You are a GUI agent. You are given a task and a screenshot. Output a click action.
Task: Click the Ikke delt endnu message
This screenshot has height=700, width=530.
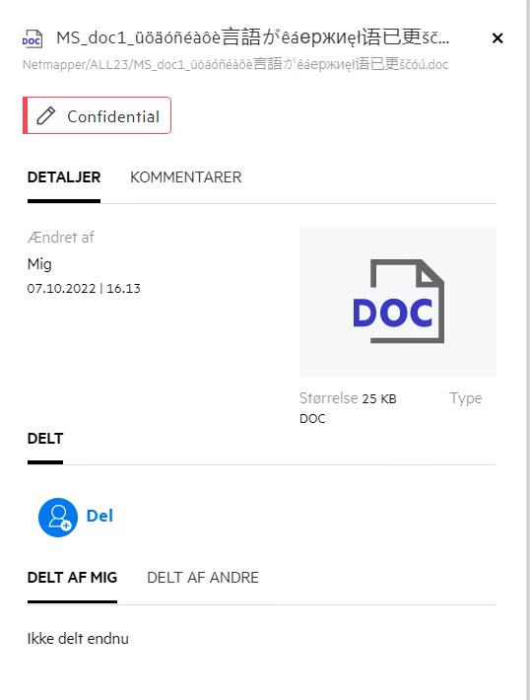coord(78,639)
